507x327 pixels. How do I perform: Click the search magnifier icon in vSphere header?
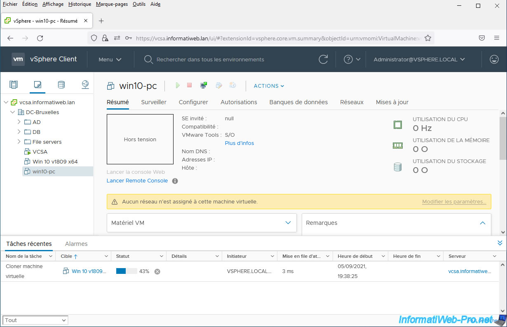tap(148, 59)
